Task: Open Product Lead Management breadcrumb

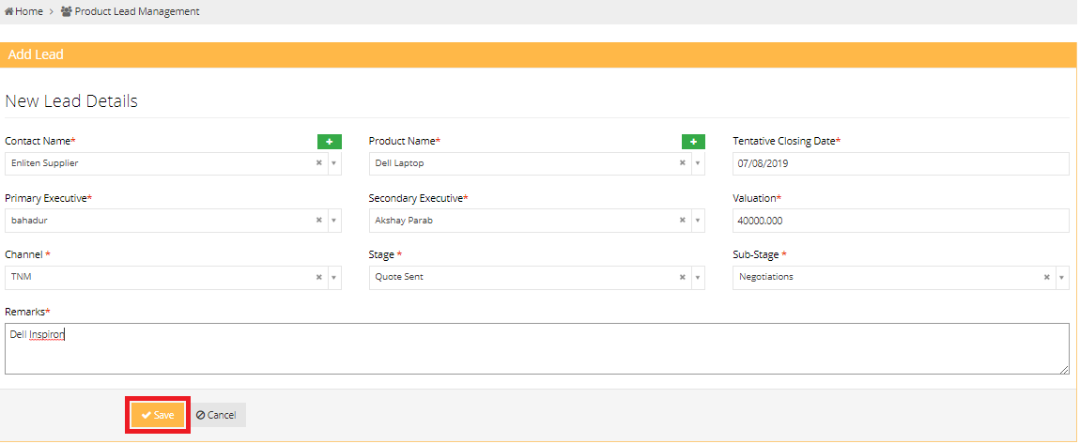Action: pyautogui.click(x=136, y=11)
